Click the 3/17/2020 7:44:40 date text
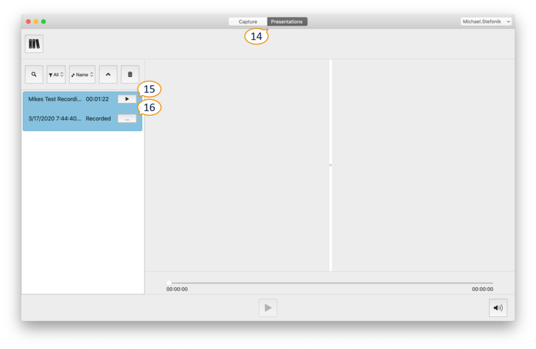This screenshot has width=536, height=349. pos(54,119)
